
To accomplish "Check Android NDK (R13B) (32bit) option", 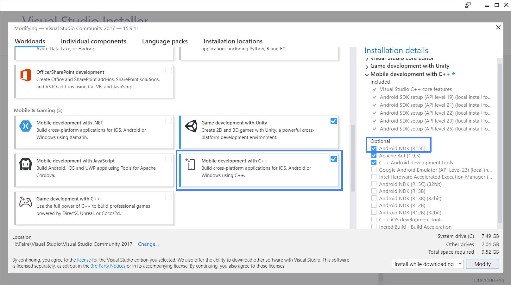I will tap(374, 198).
